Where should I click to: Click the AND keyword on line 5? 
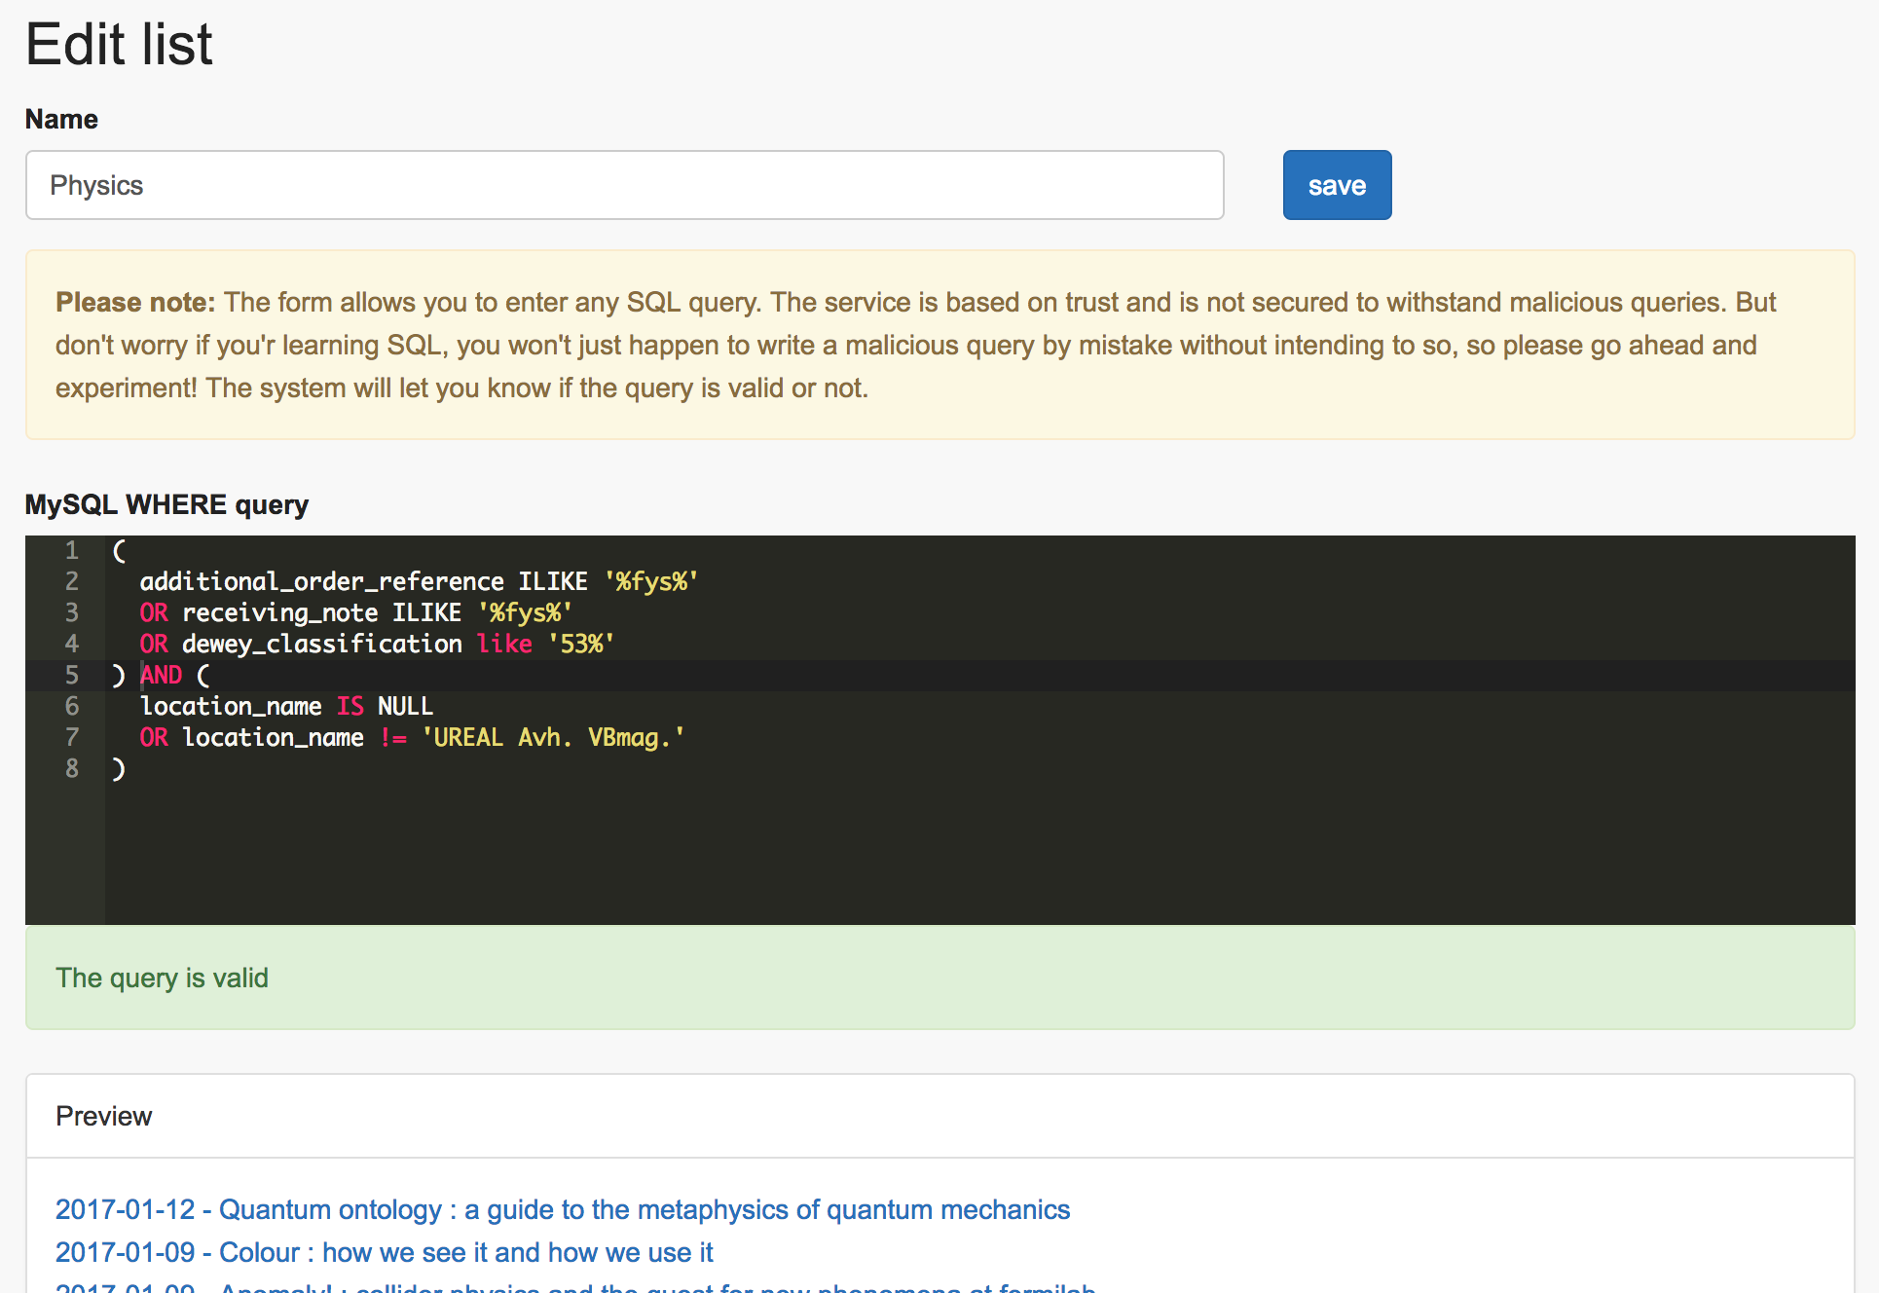pyautogui.click(x=162, y=675)
